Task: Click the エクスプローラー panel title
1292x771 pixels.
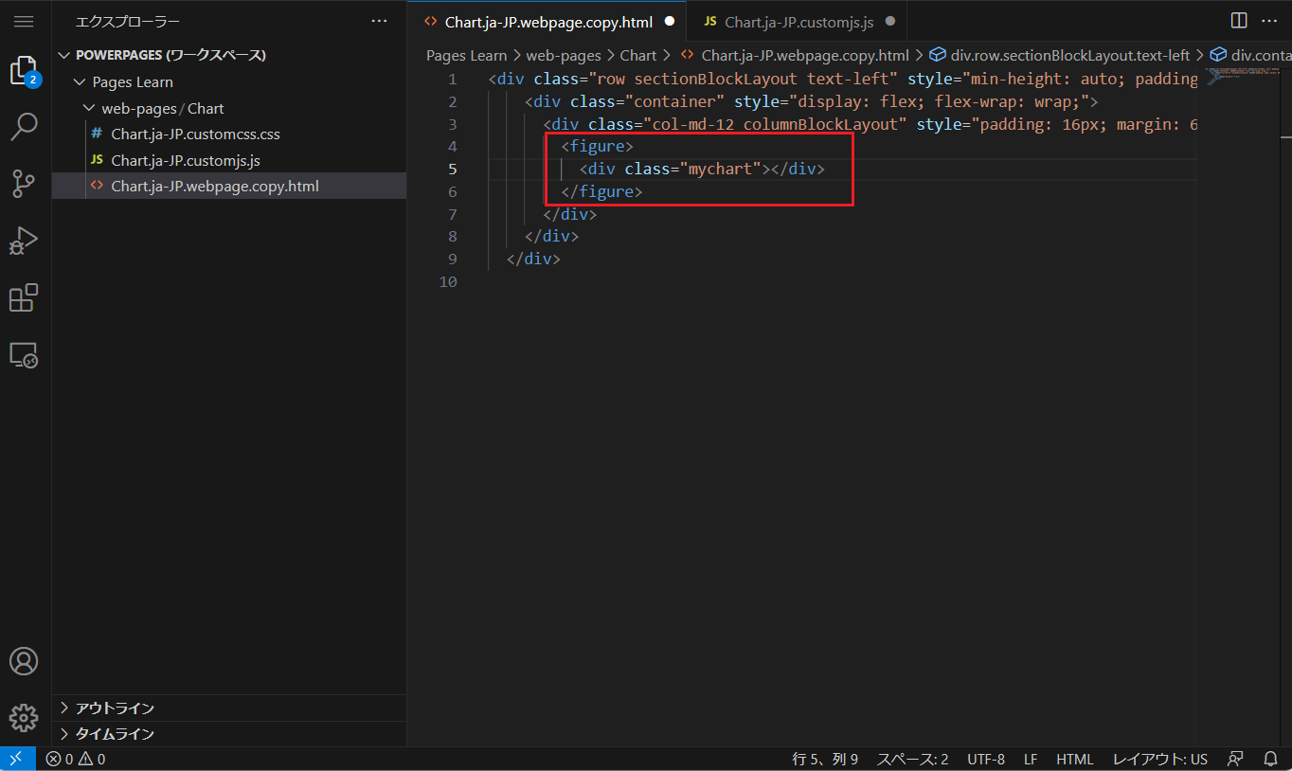Action: click(128, 21)
